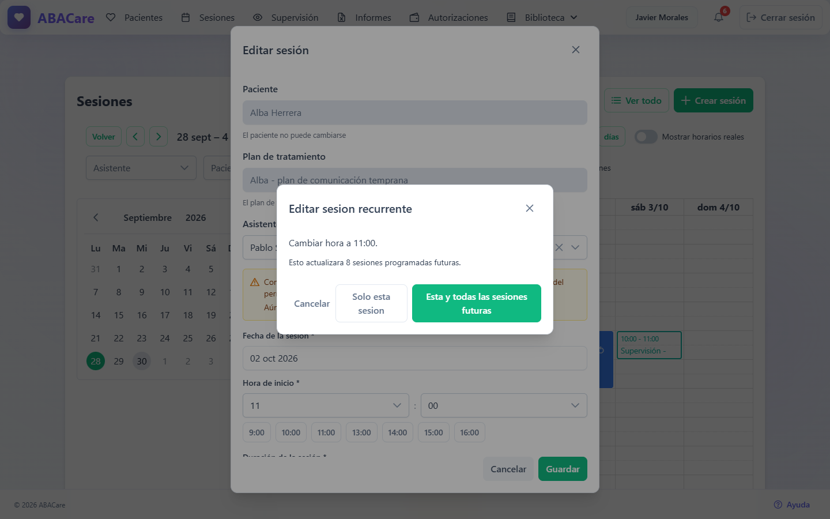Choose Esta y todas las sesiones futuras
The height and width of the screenshot is (519, 830).
point(477,303)
